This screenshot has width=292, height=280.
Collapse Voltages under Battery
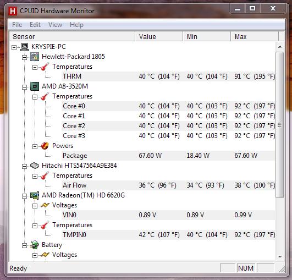[x=35, y=255]
